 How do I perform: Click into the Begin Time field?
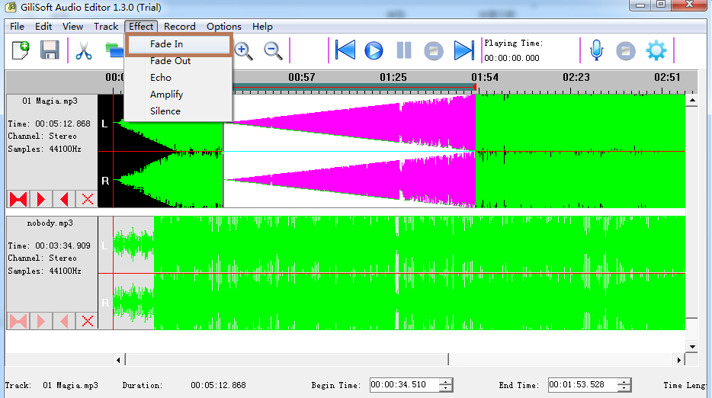tap(404, 385)
